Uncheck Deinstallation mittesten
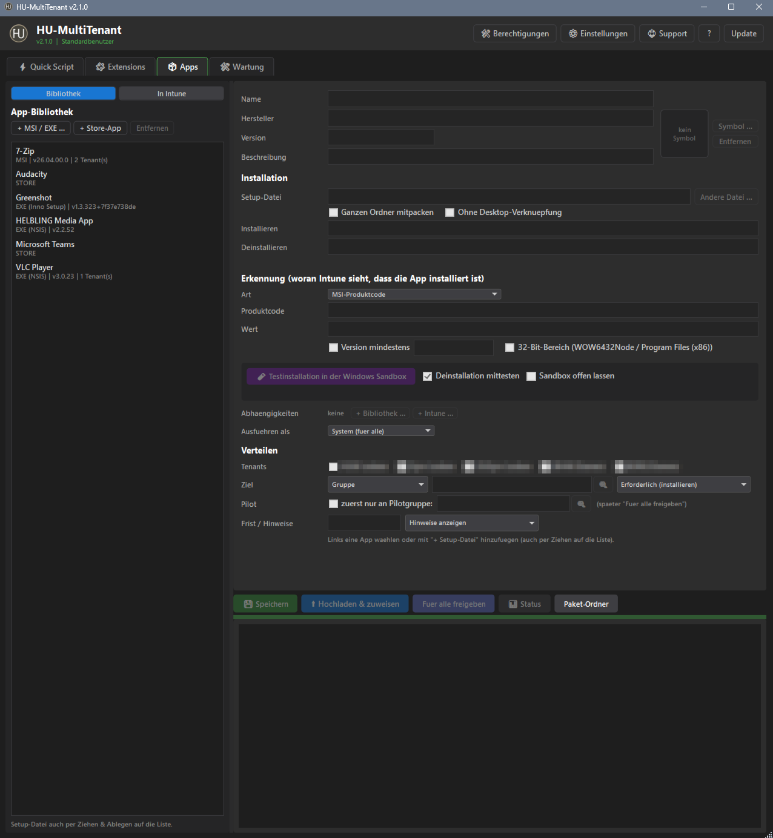This screenshot has width=773, height=838. [x=428, y=376]
